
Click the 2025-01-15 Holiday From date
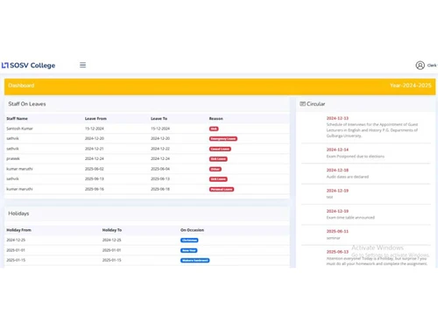[16, 260]
